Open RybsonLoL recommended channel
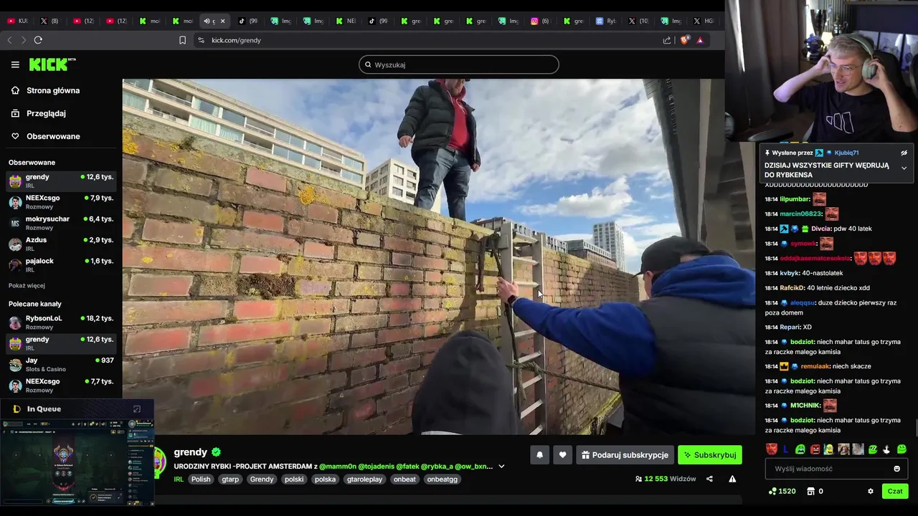Viewport: 918px width, 516px height. click(x=62, y=322)
